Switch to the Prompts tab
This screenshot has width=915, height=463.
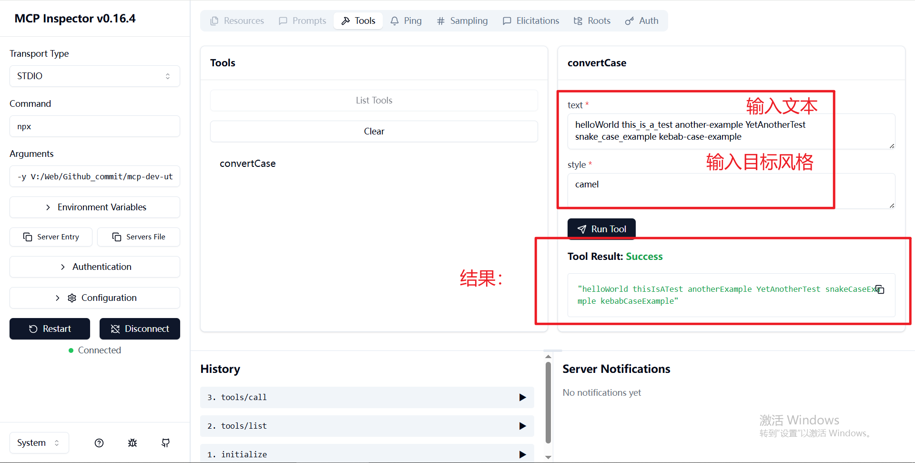pyautogui.click(x=303, y=21)
